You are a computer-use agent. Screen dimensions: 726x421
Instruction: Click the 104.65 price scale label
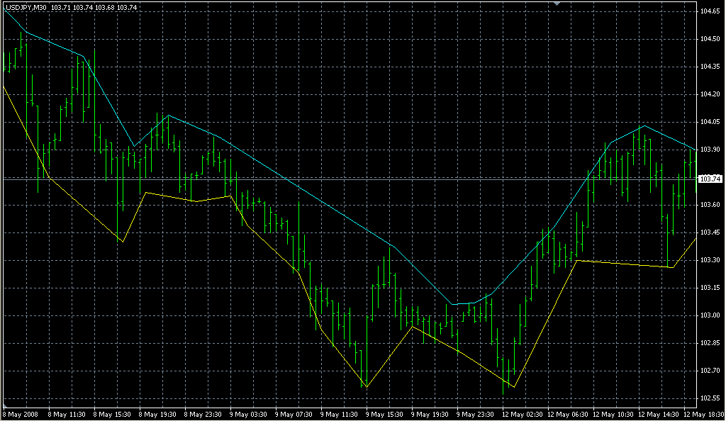710,11
